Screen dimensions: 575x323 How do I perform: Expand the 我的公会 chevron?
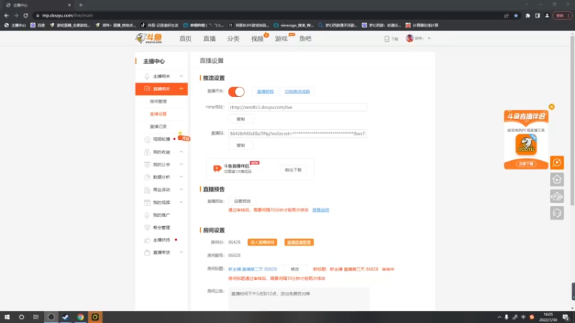(181, 164)
